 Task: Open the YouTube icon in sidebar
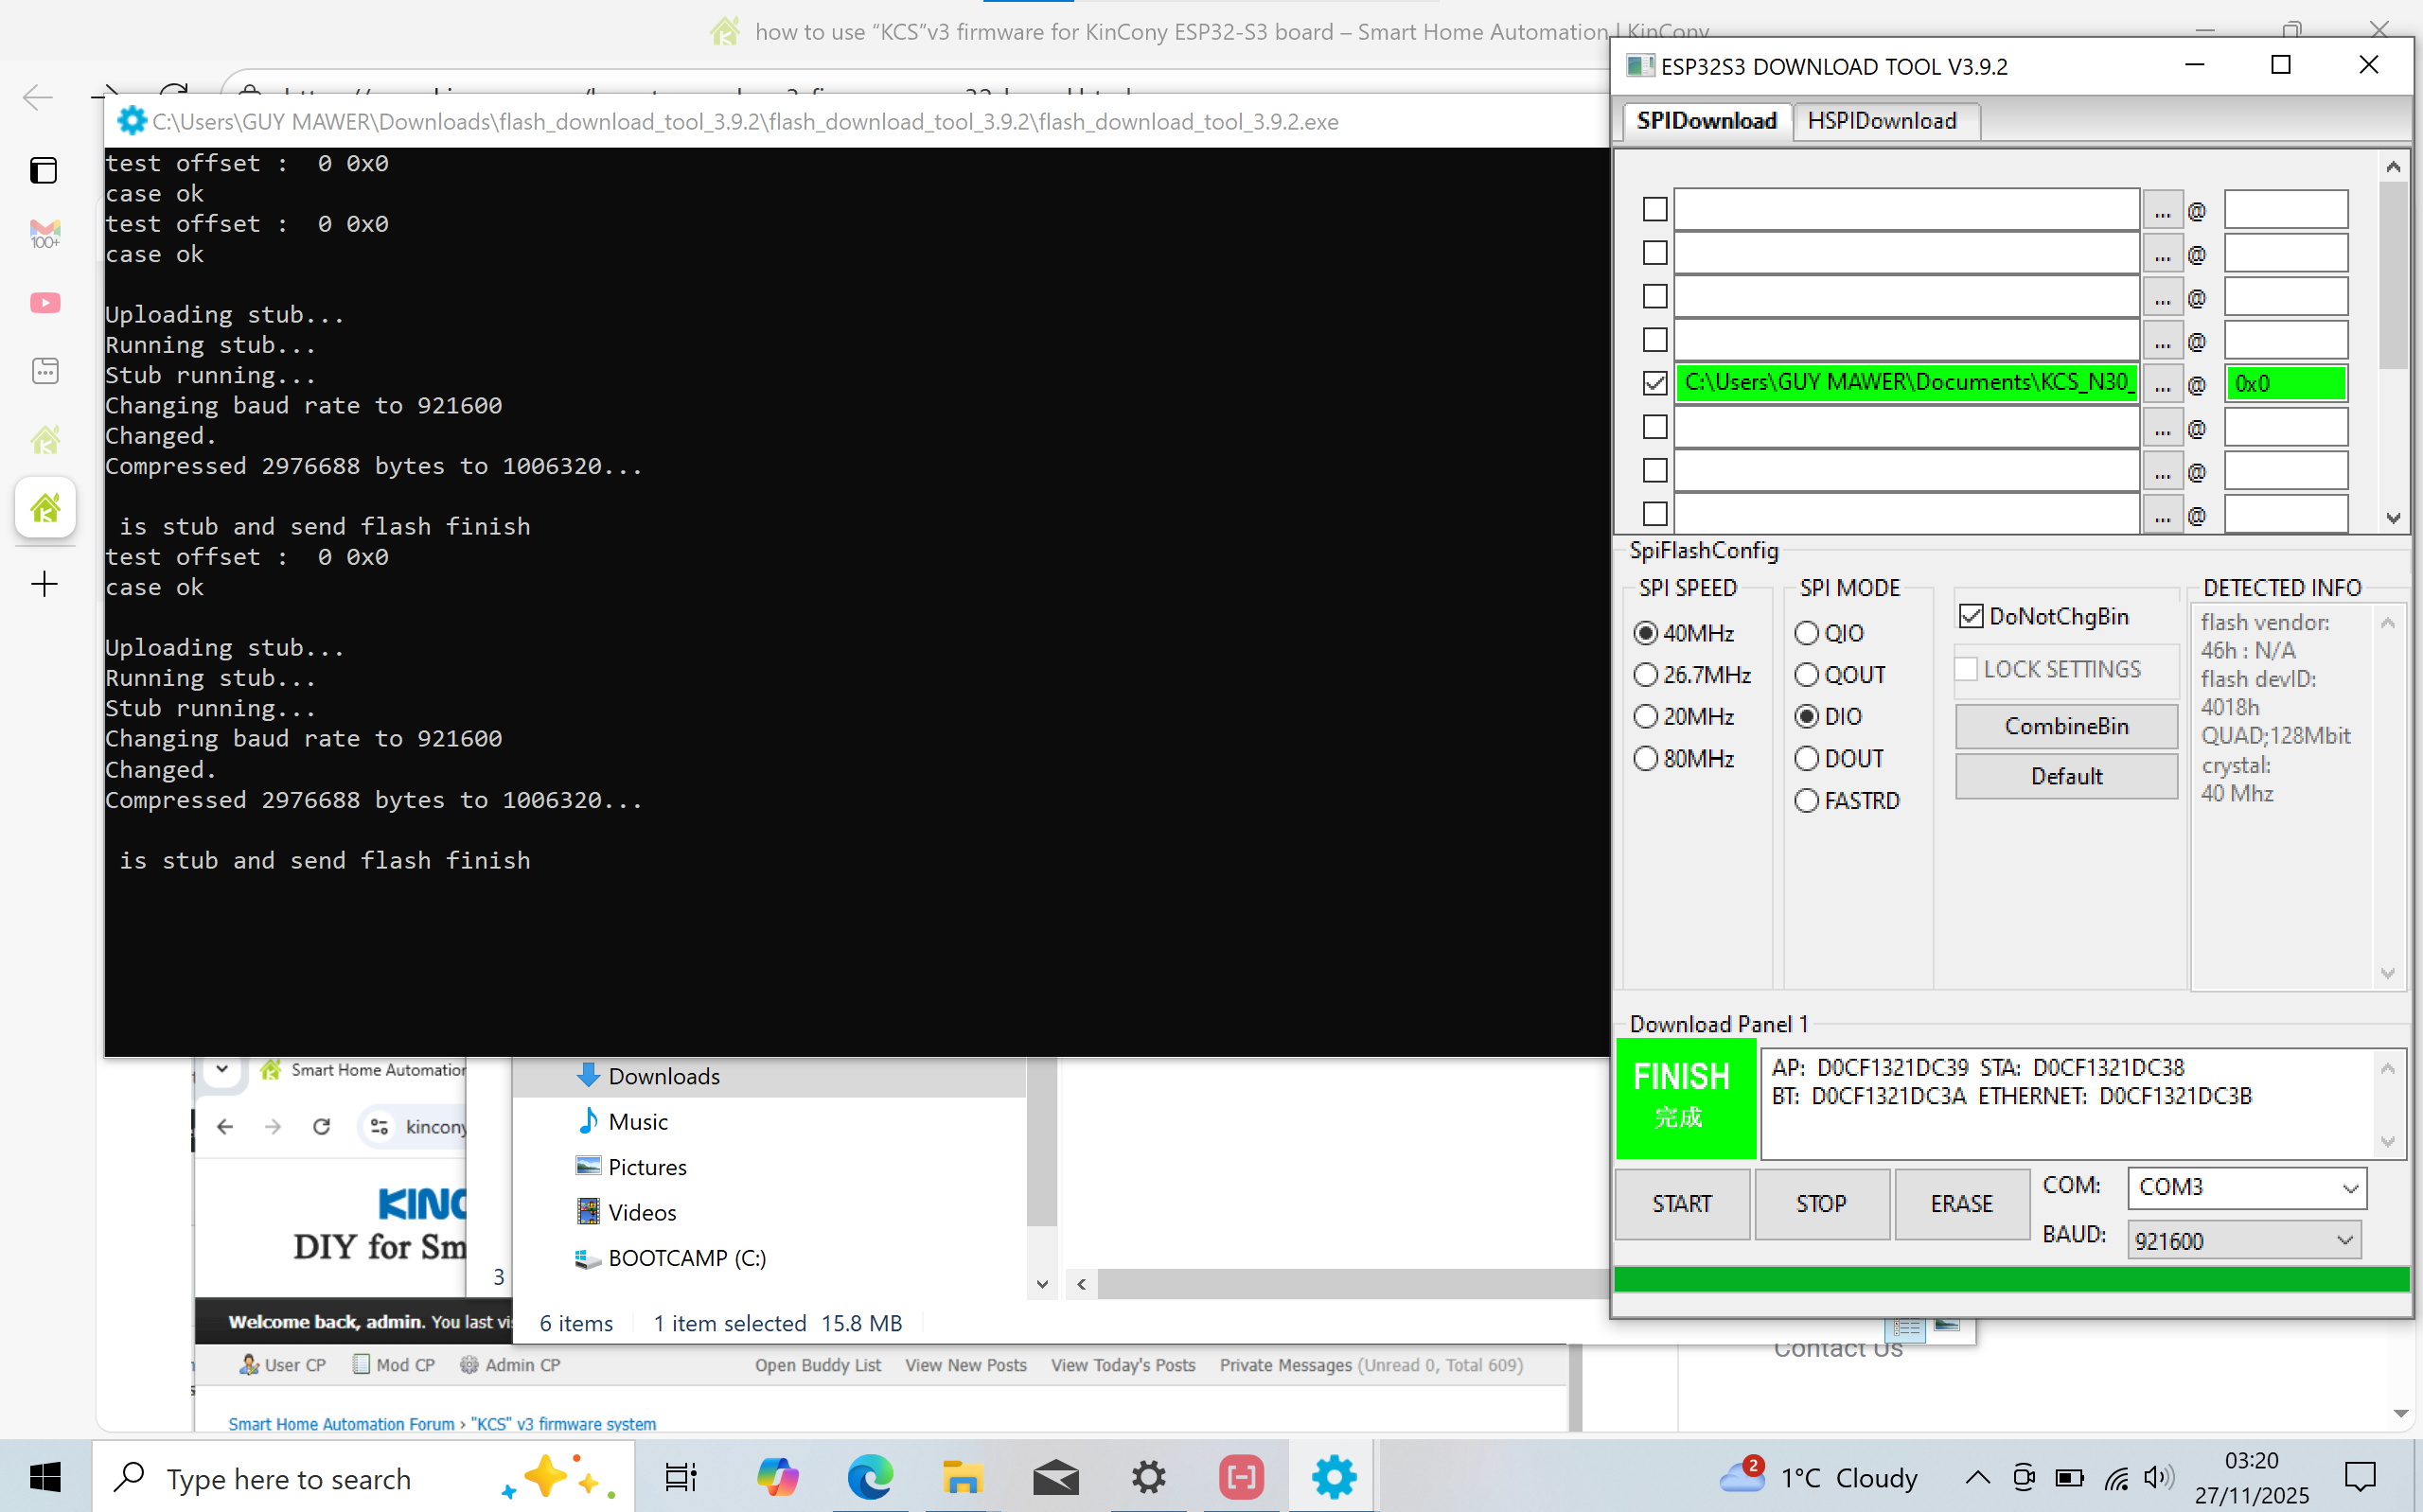pyautogui.click(x=45, y=302)
